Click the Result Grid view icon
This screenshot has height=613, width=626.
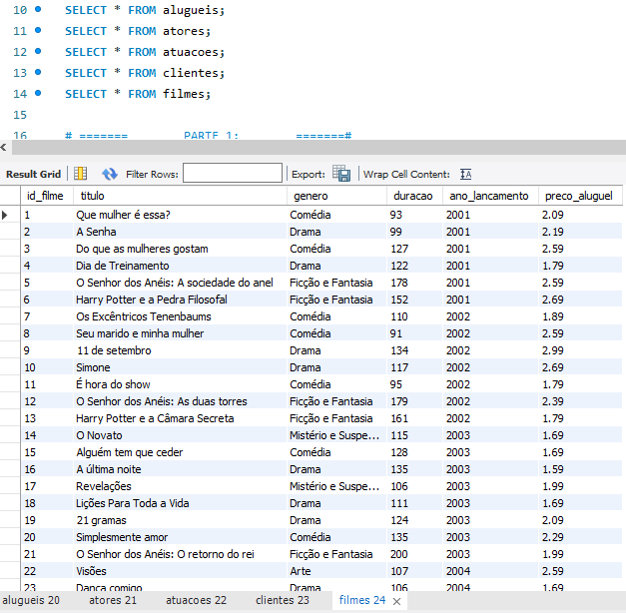pos(80,174)
